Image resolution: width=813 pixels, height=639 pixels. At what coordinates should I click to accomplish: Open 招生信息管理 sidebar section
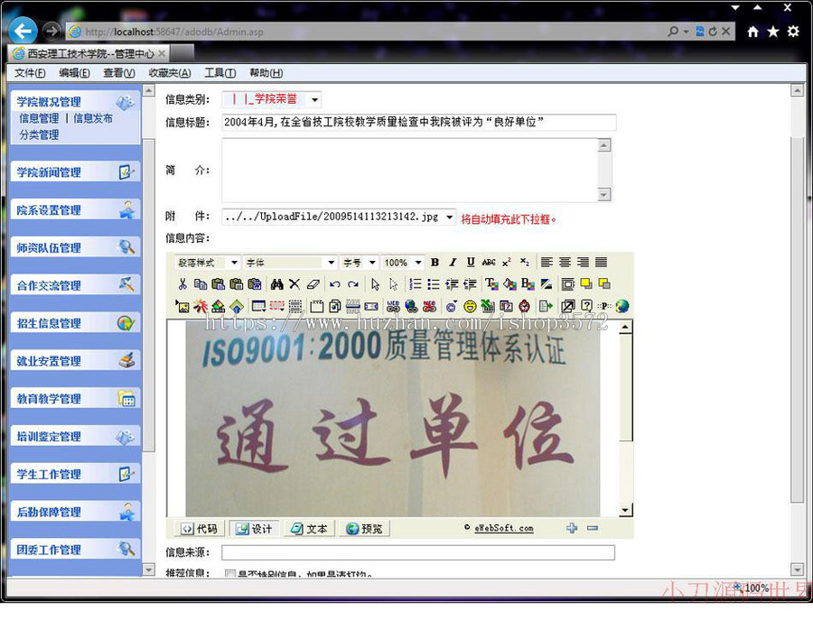point(75,323)
